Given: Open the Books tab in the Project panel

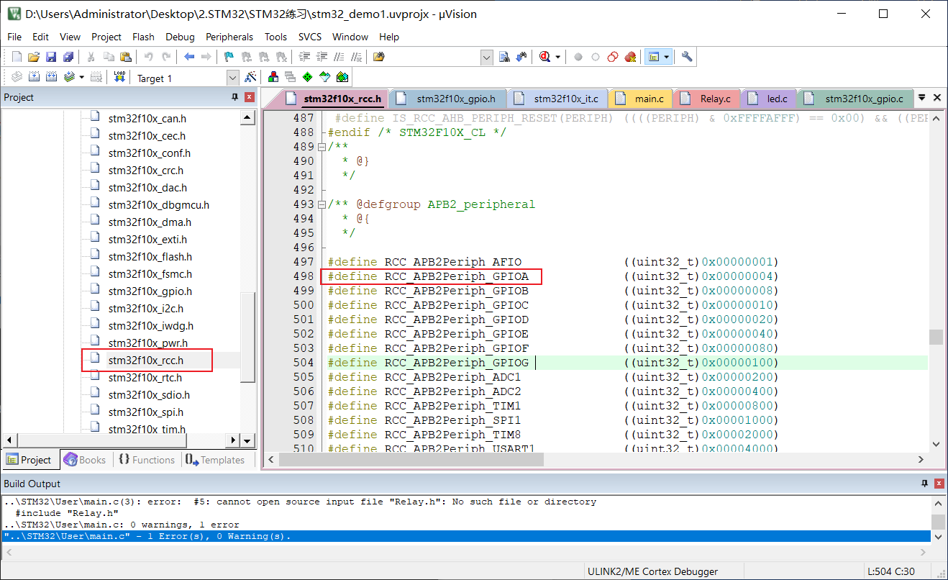Looking at the screenshot, I should (85, 460).
